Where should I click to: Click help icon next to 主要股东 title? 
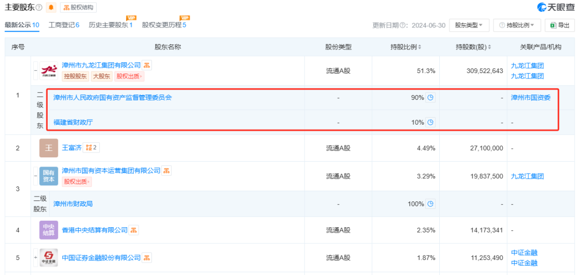(39, 8)
